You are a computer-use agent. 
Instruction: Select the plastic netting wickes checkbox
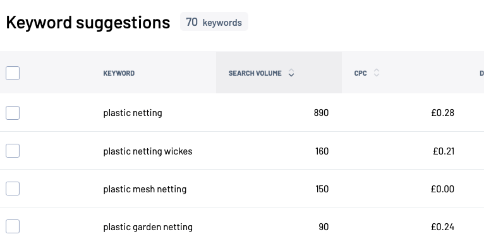[x=13, y=151]
